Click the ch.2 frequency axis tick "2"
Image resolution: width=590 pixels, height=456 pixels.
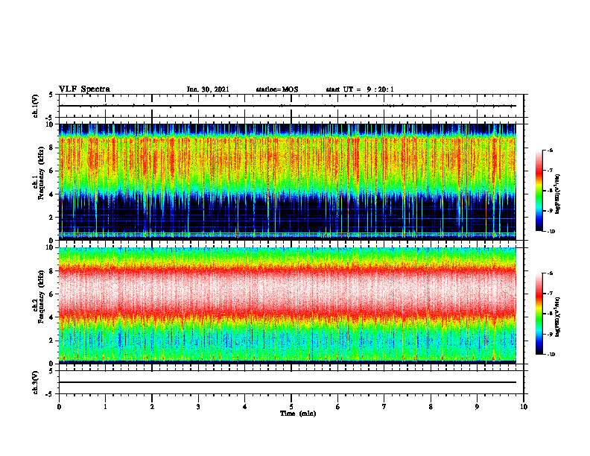[52, 341]
